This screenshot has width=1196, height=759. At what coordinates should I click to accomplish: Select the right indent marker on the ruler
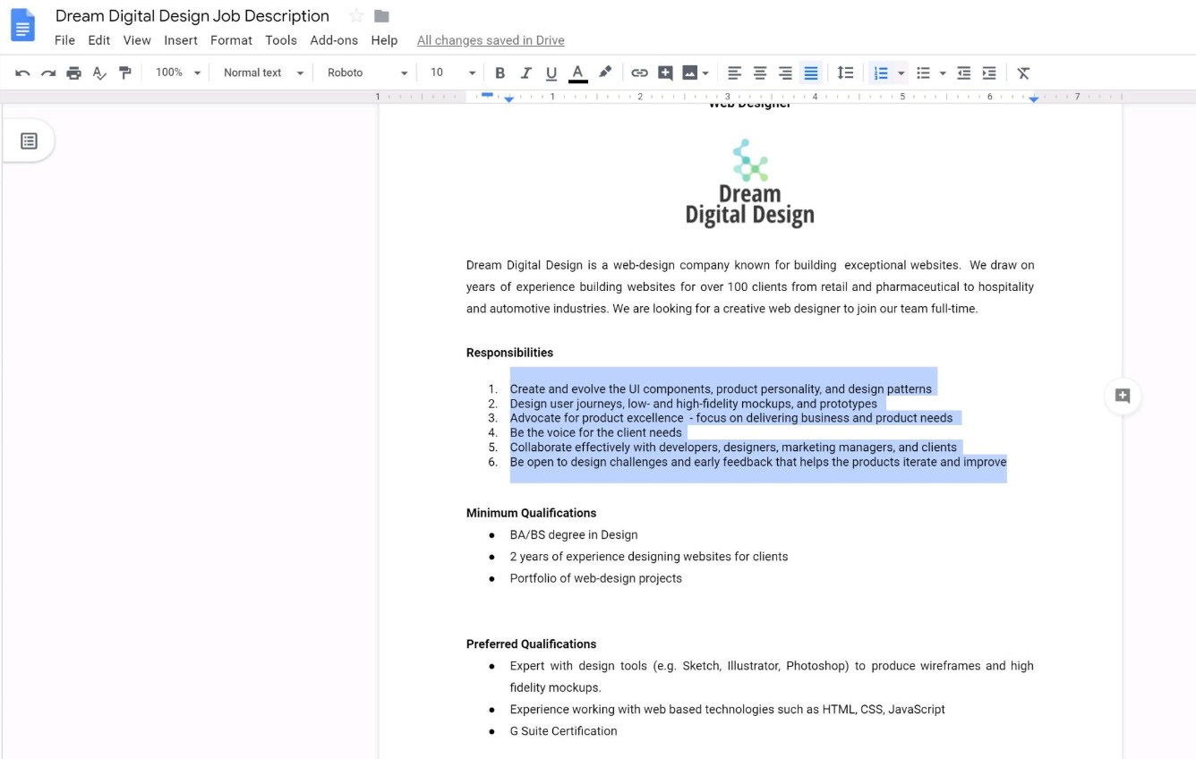pyautogui.click(x=1034, y=98)
